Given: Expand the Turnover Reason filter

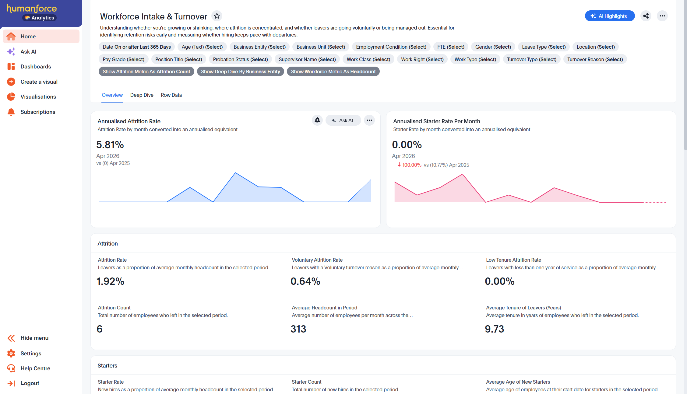Looking at the screenshot, I should coord(595,59).
